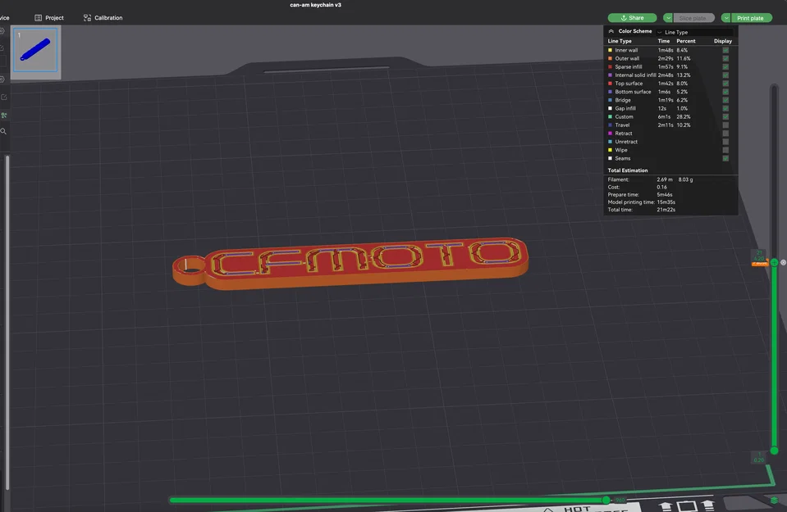Toggle Bridge display checkbox
The width and height of the screenshot is (787, 512).
click(x=725, y=100)
